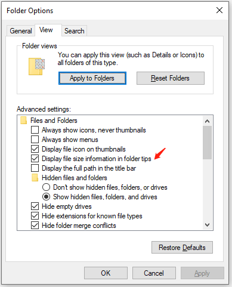Enable Always show icons, never thumbnails
Viewport: 232px width, 287px height.
(x=35, y=130)
